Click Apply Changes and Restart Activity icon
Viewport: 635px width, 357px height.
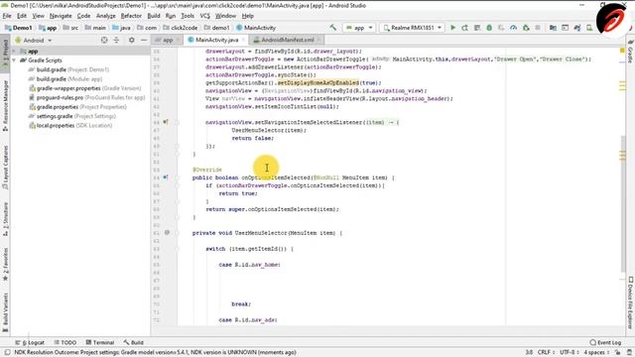[x=465, y=28]
